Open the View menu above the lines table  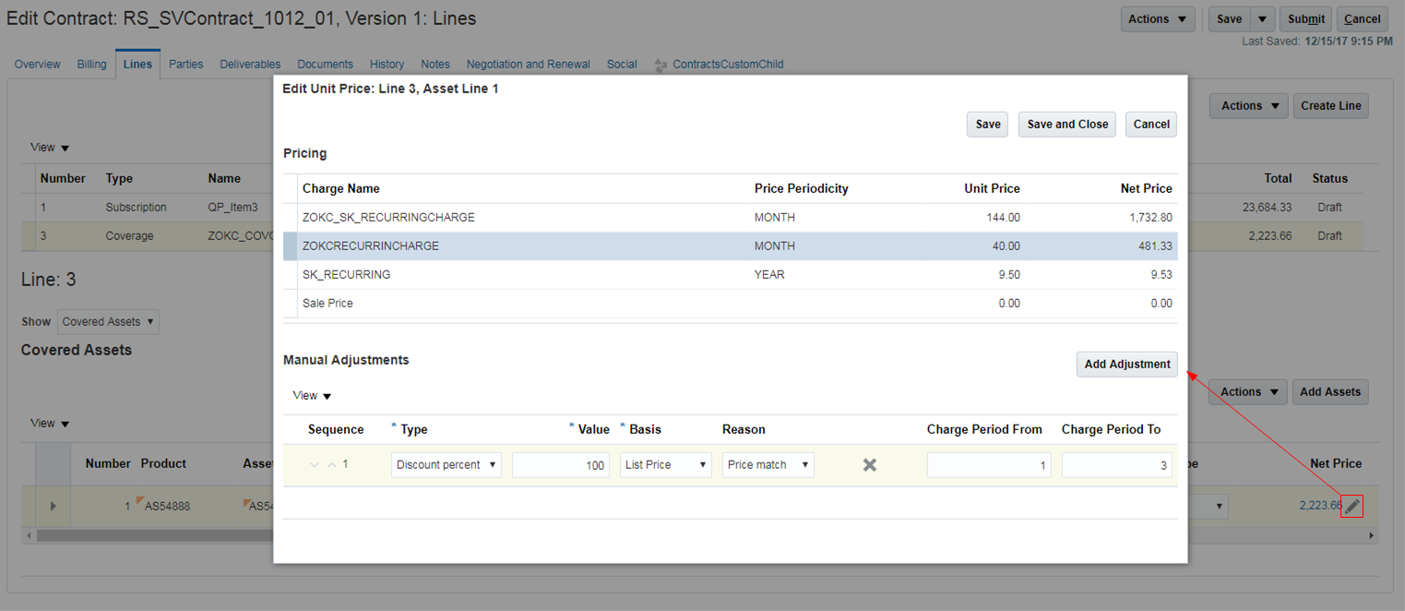click(x=50, y=148)
